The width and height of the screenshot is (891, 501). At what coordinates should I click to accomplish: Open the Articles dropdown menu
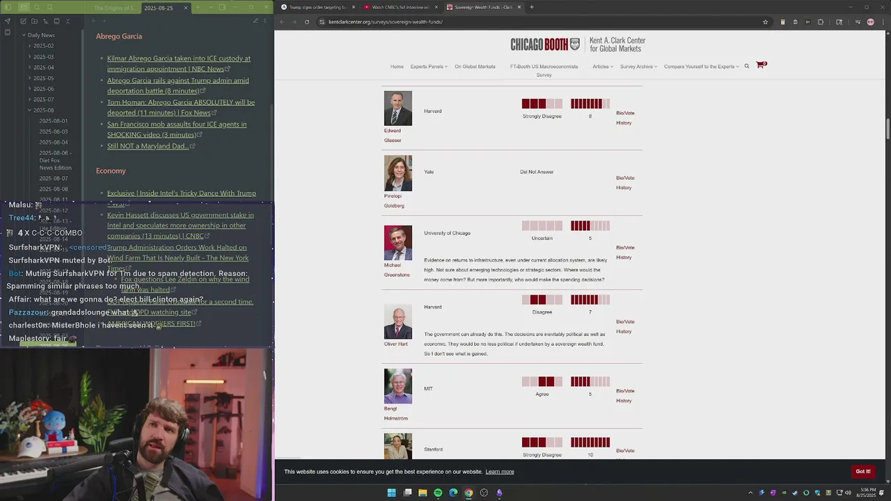pos(603,66)
